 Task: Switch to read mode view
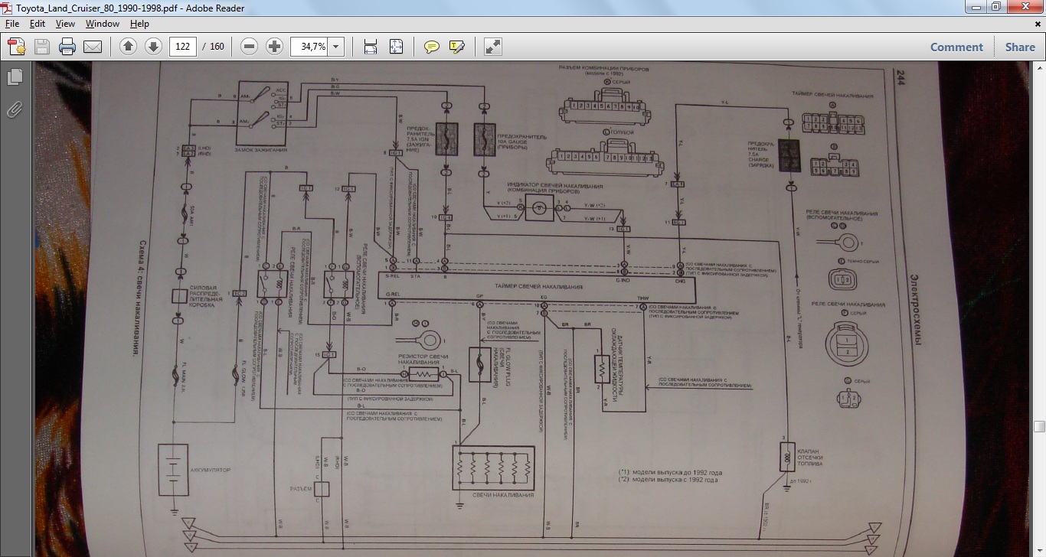point(492,47)
